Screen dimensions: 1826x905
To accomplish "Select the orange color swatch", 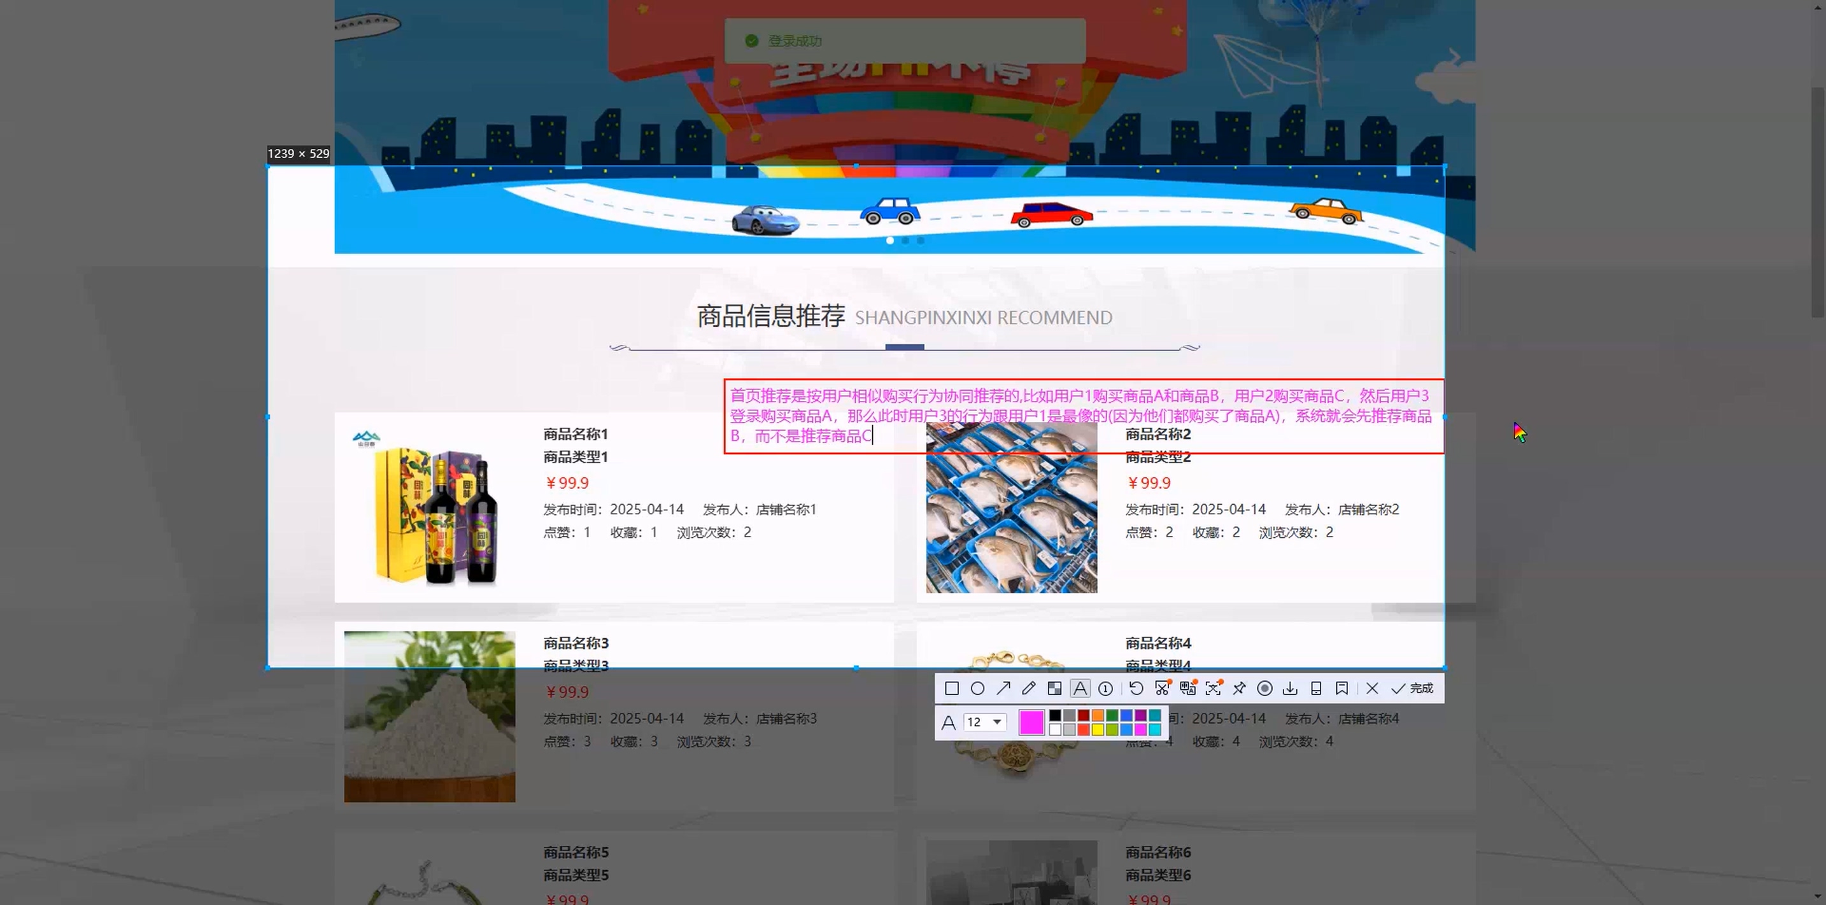I will pos(1097,715).
